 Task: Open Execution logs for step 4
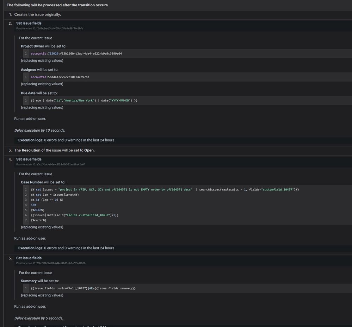click(x=66, y=248)
